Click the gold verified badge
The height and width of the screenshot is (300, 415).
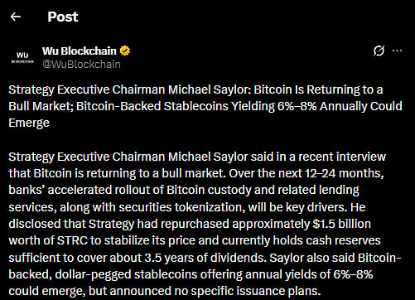[x=125, y=51]
